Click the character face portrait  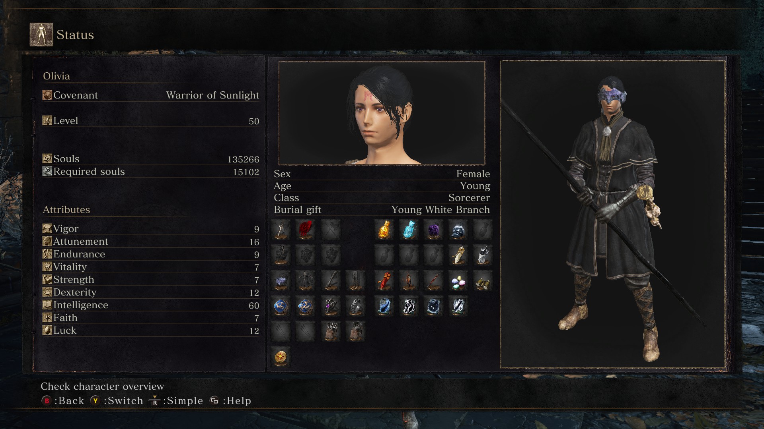coord(382,113)
